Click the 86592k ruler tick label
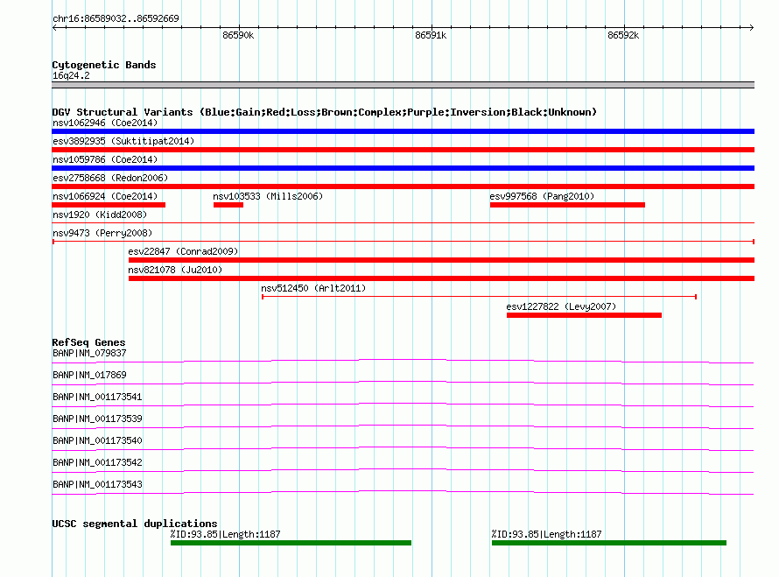The height and width of the screenshot is (577, 779). pos(623,35)
